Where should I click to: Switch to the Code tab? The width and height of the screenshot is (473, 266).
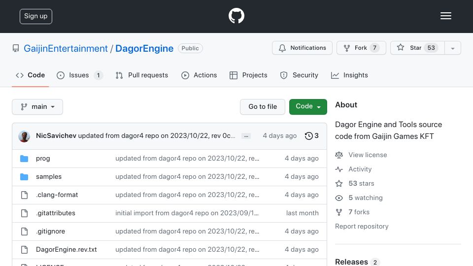(x=30, y=75)
